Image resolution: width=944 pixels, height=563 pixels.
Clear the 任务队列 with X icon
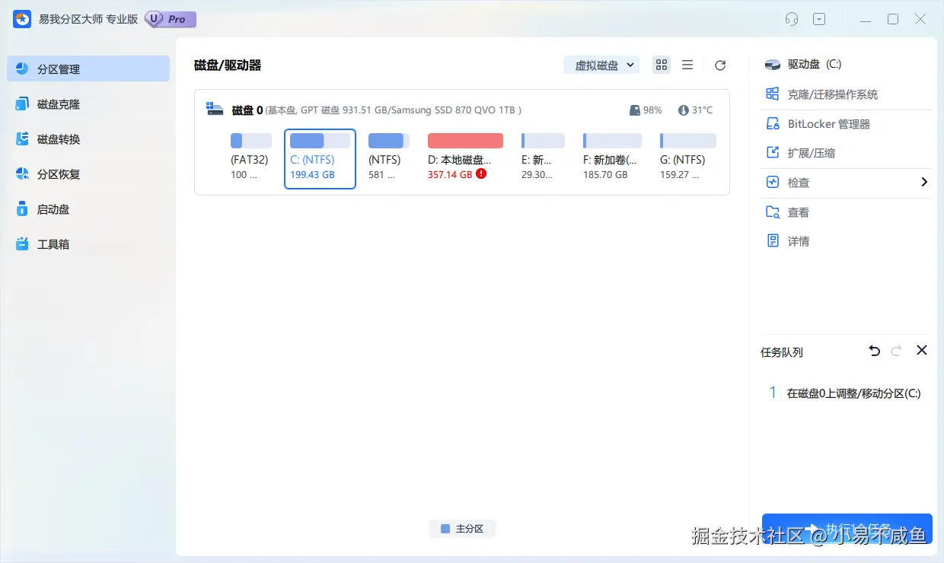coord(922,350)
